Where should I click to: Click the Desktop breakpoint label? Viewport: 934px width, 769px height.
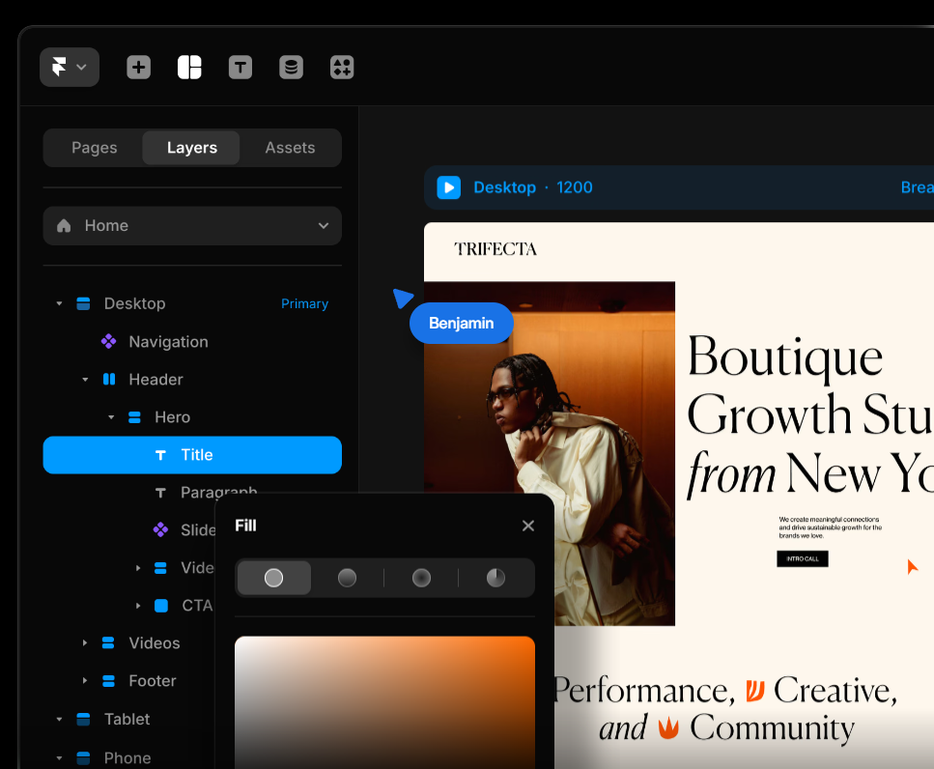(x=504, y=187)
